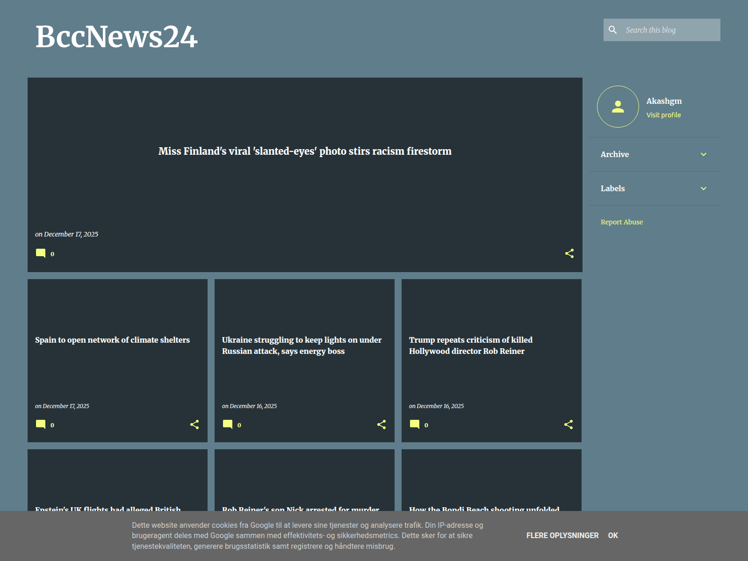Open Spain climate shelters article
The image size is (748, 561).
112,340
